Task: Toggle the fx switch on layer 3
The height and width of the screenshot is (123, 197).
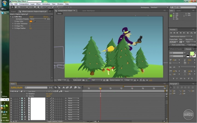Action: click(x=53, y=101)
